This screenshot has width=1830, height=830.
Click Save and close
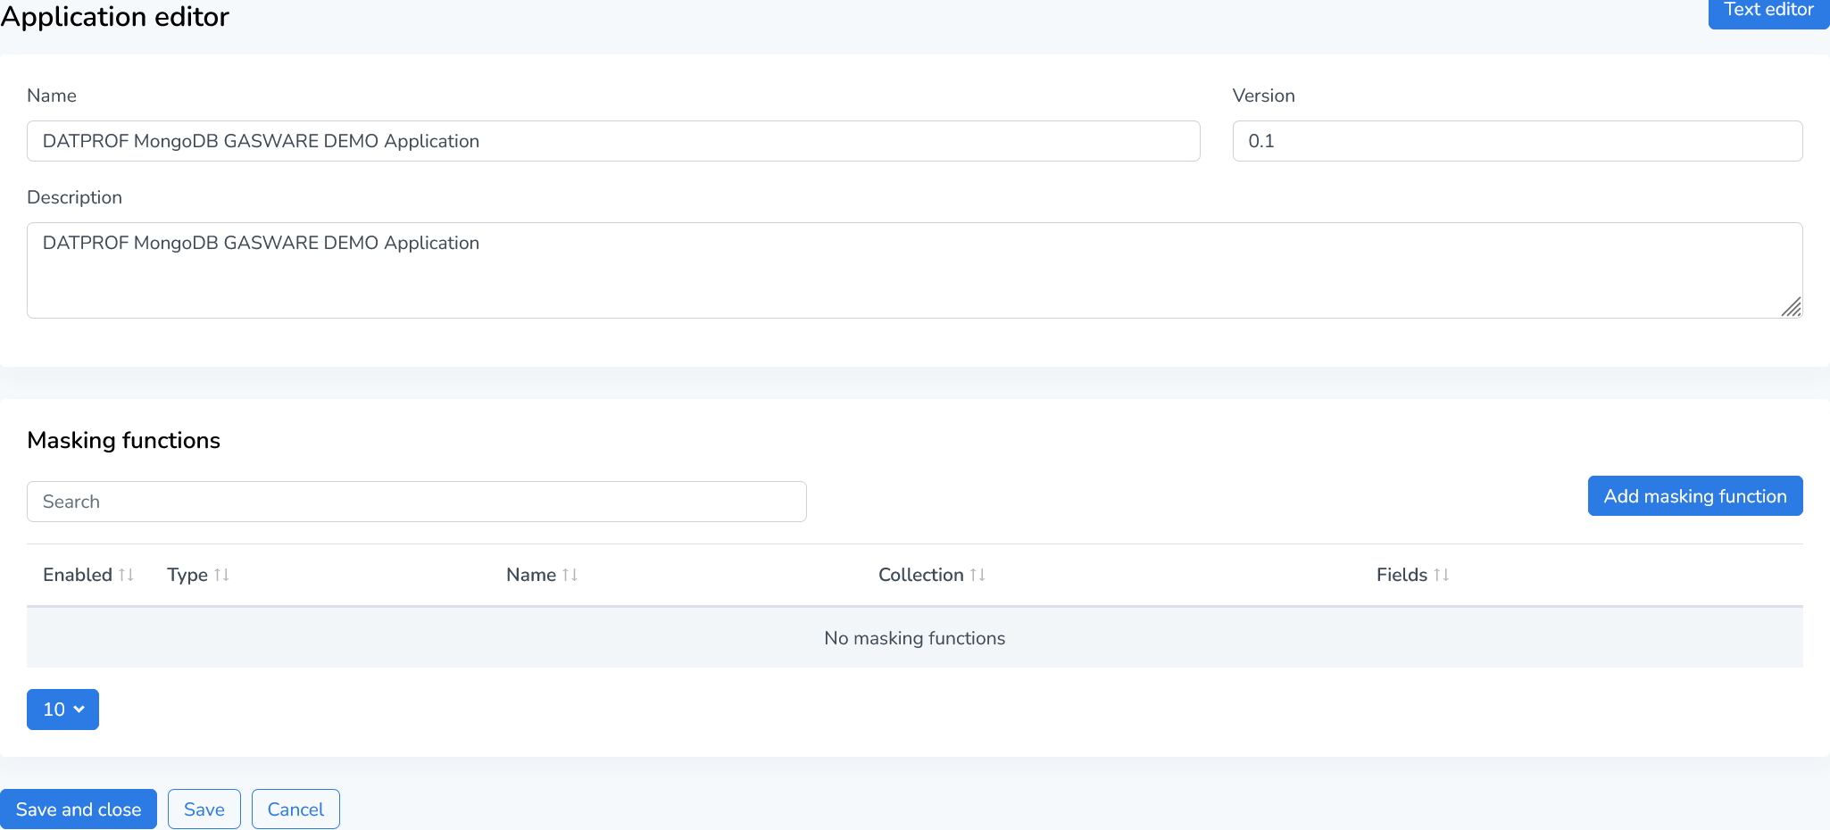tap(79, 809)
